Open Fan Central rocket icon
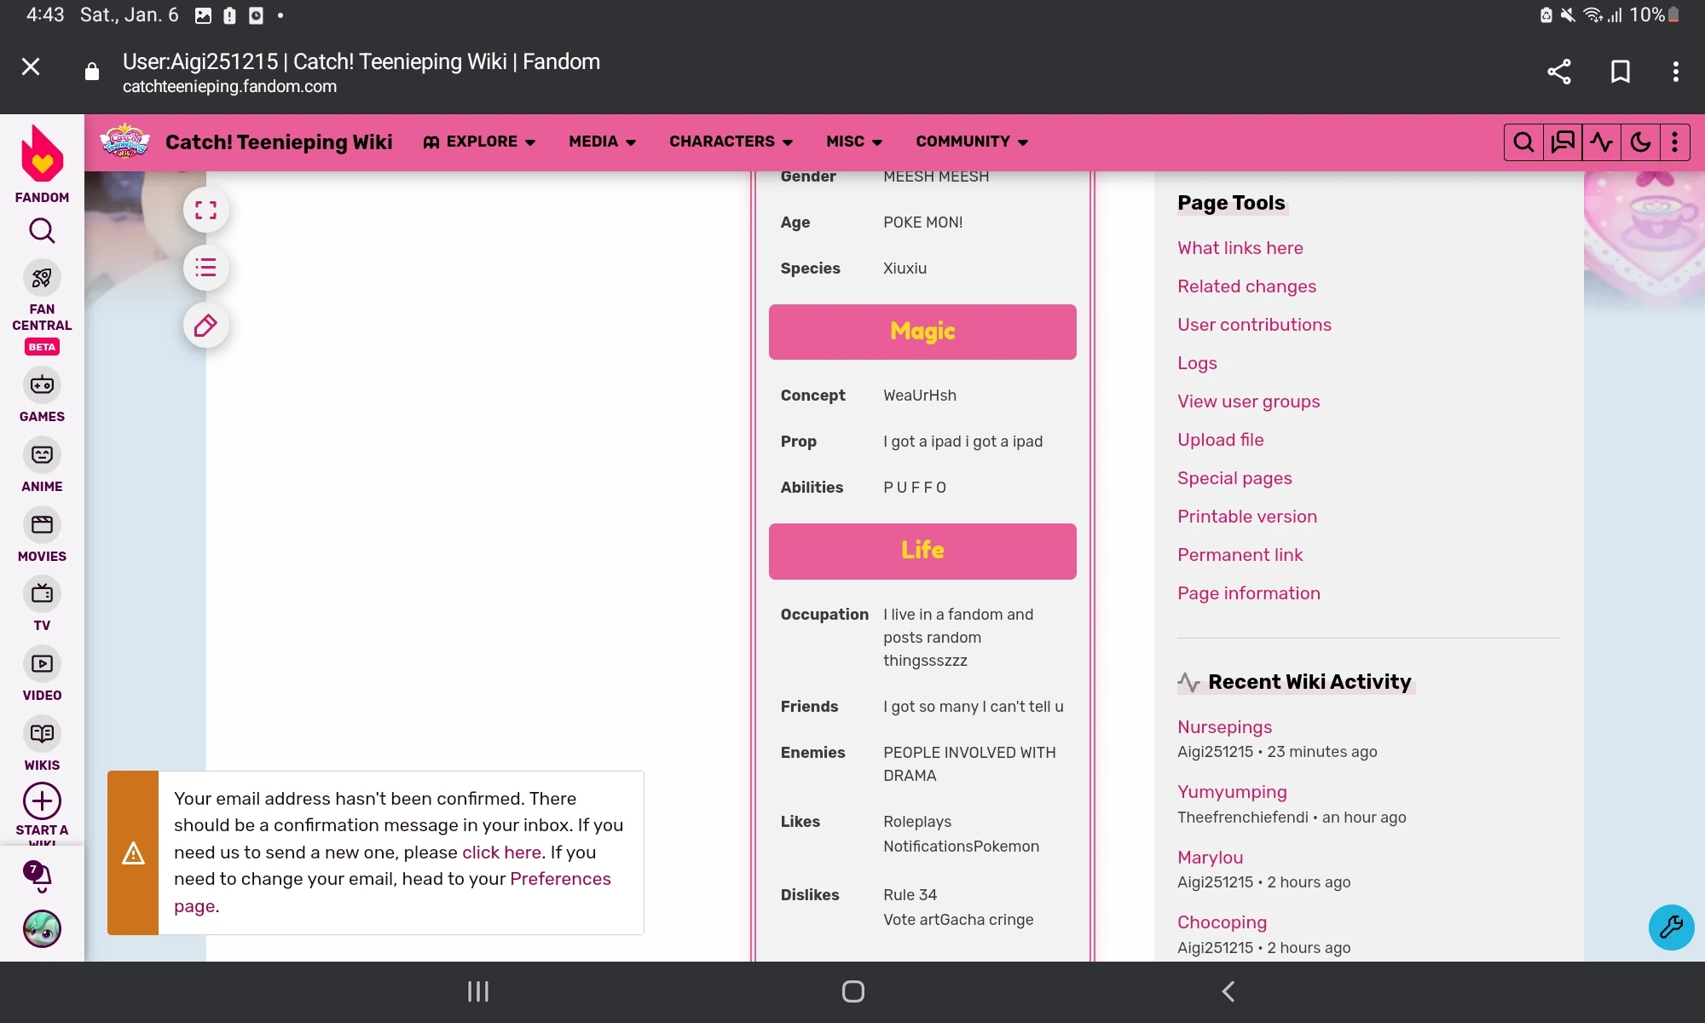The image size is (1705, 1023). [x=42, y=278]
